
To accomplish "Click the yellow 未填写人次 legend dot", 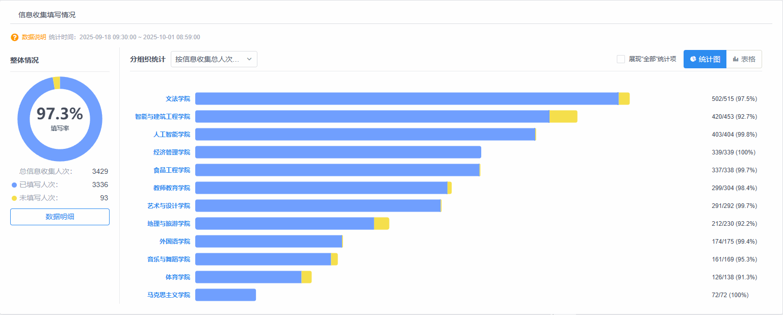I will point(14,198).
